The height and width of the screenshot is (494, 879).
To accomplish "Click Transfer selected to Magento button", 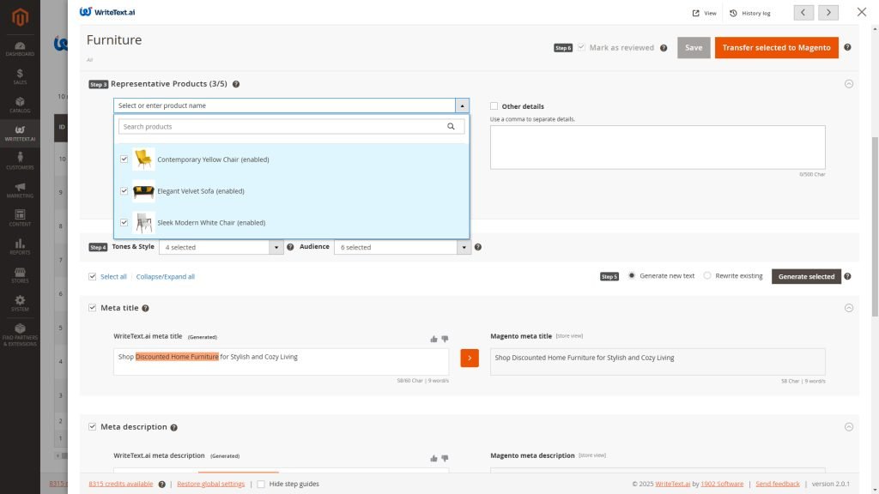I will pos(776,48).
